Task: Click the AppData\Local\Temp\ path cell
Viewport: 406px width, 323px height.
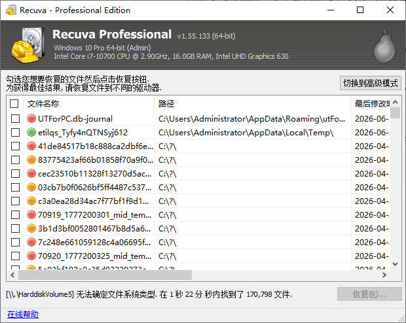Action: point(246,133)
